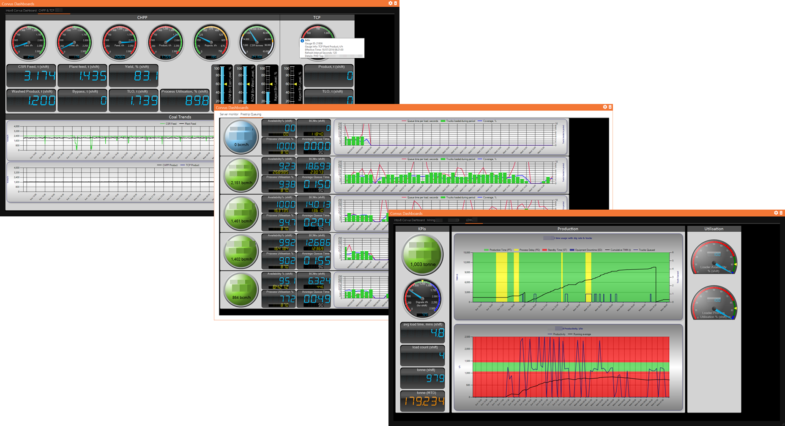The image size is (785, 426).
Task: Click BCMs (shift) display showing 18693
Action: pos(314,166)
